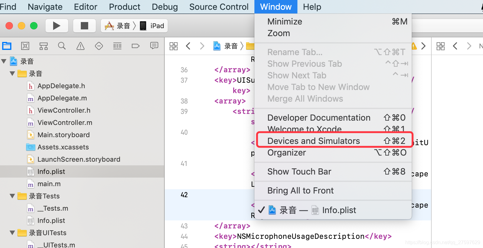Choose Show Touch Bar
This screenshot has width=483, height=248.
(x=333, y=171)
